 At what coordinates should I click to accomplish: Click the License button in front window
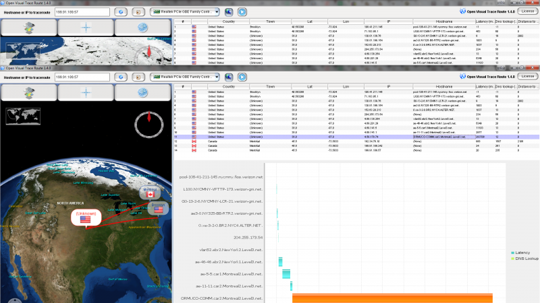528,76
